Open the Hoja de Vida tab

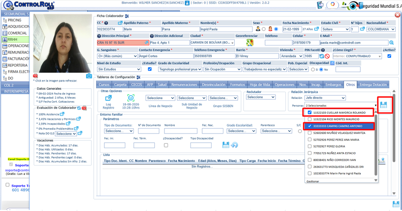pyautogui.click(x=260, y=84)
